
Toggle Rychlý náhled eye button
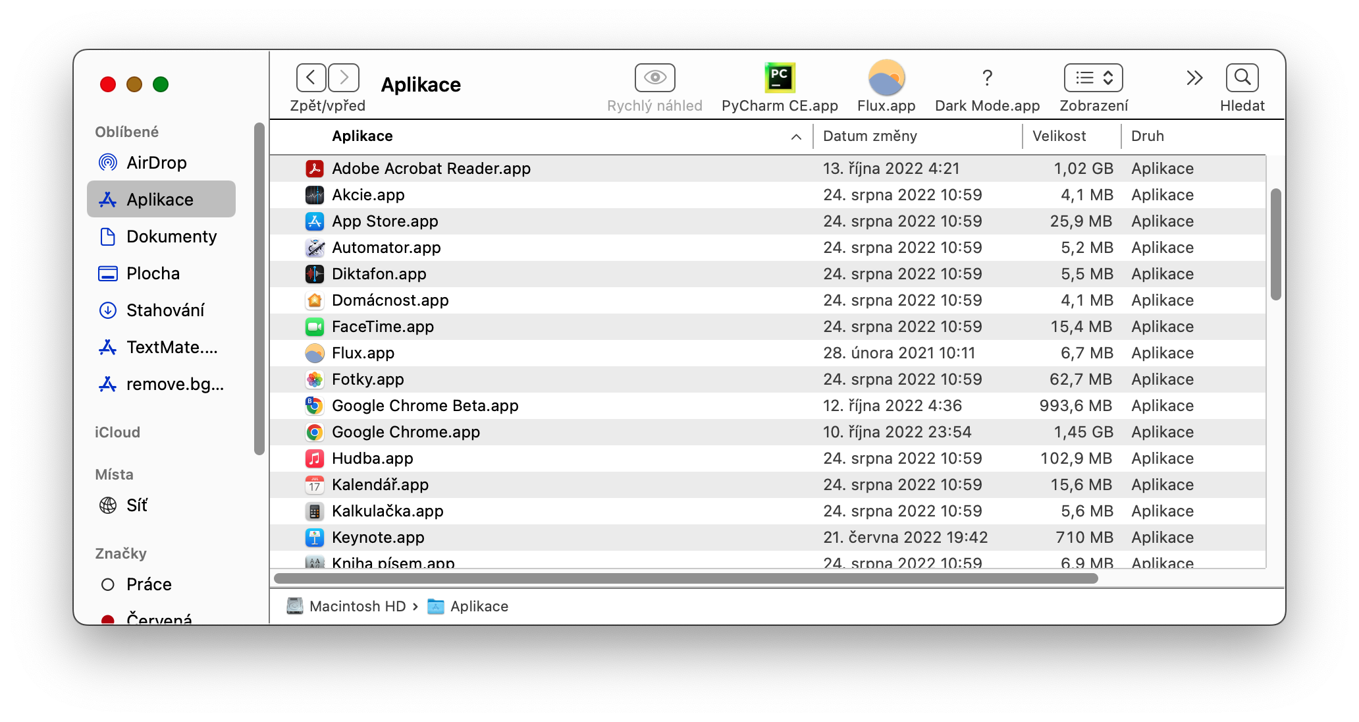654,78
